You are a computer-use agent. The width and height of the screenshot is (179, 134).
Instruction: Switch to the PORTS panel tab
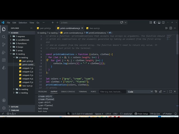point(93,92)
